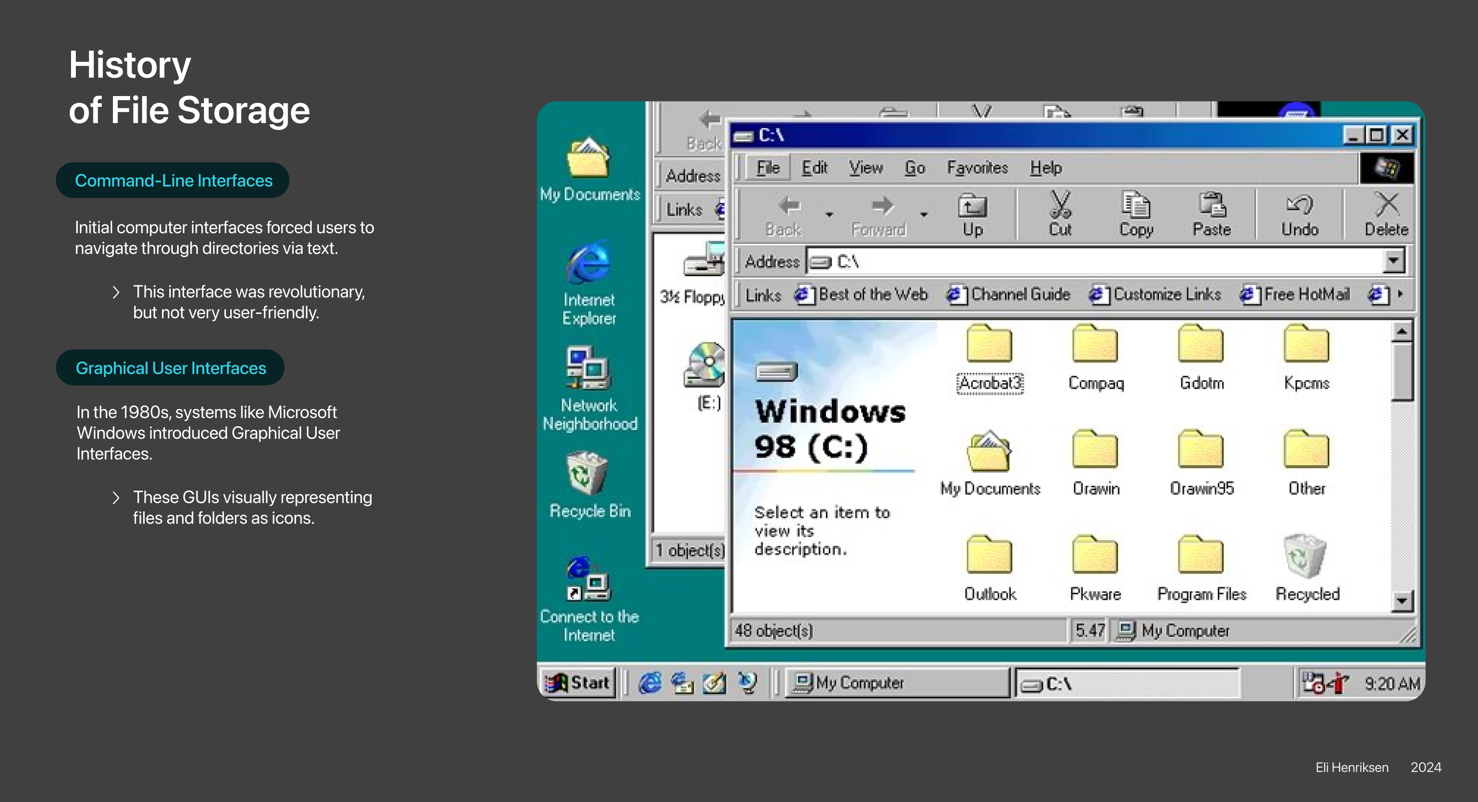Select the My Documents folder in C:\
Viewport: 1478px width, 802px height.
[990, 464]
